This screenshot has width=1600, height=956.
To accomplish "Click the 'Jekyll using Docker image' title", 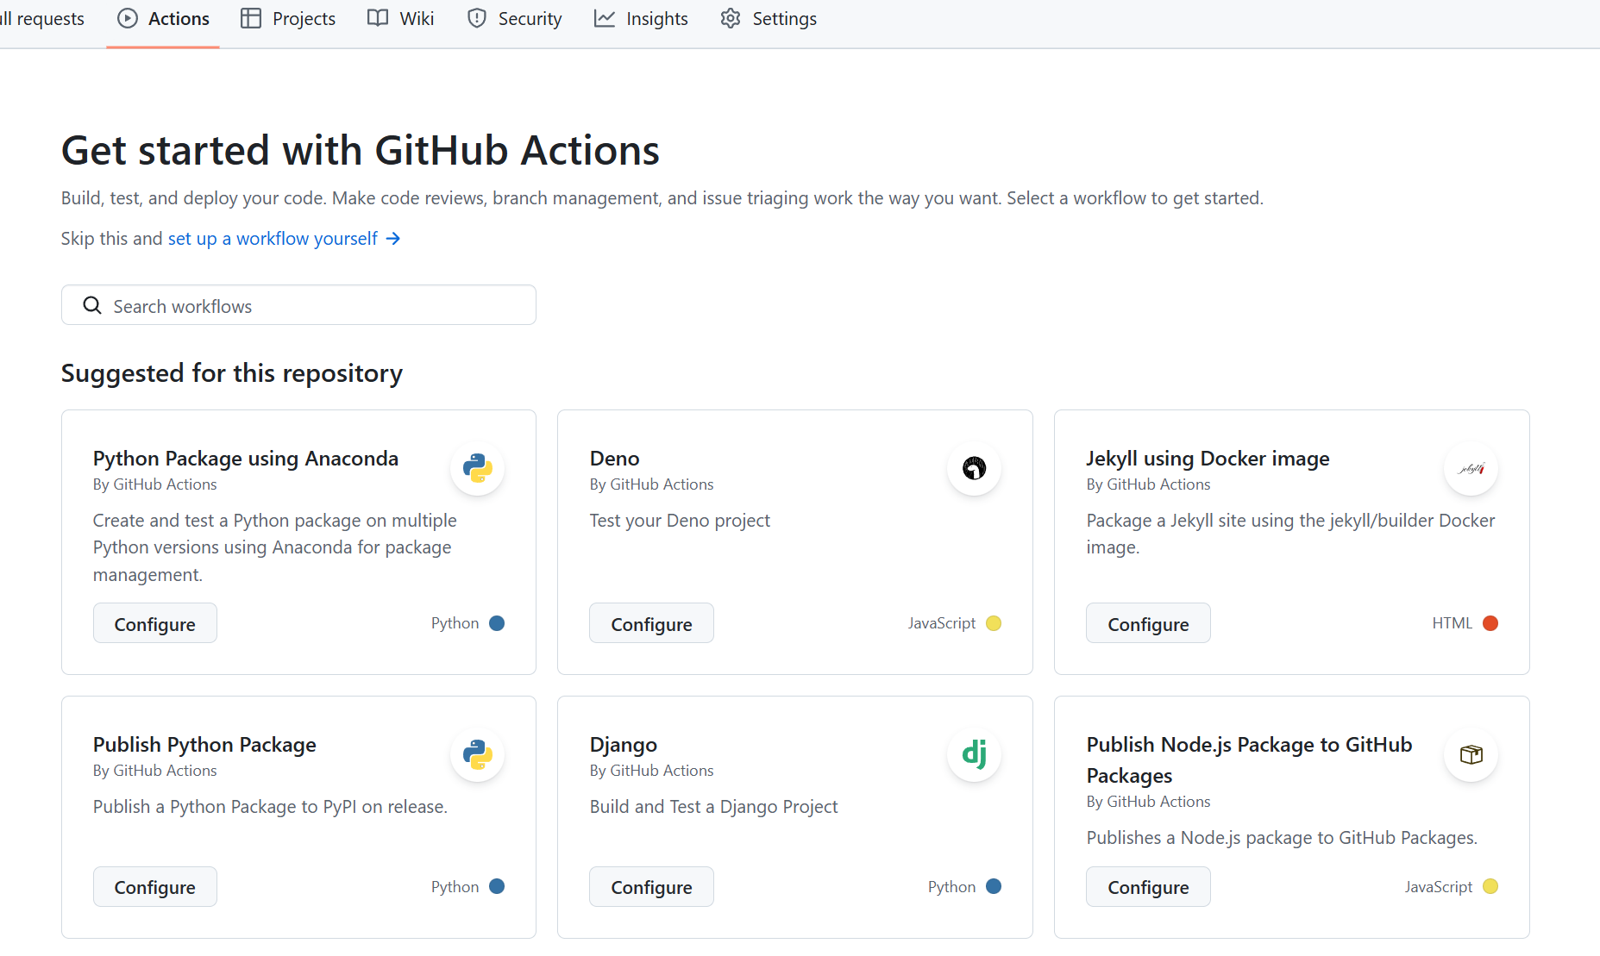I will (1208, 458).
